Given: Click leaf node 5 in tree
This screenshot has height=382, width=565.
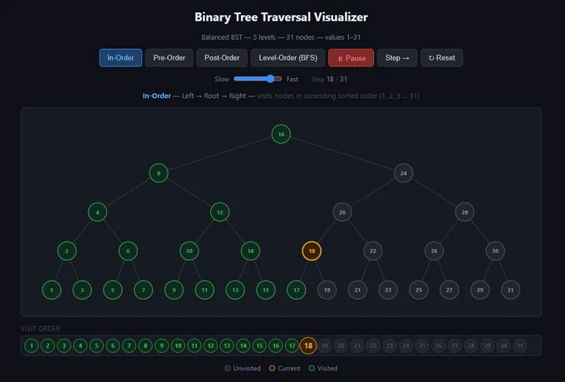Looking at the screenshot, I should pos(113,290).
